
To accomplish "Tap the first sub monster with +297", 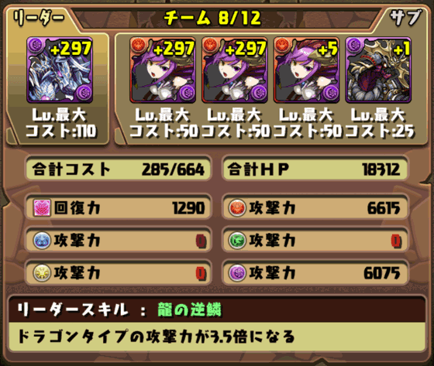I will [x=163, y=70].
